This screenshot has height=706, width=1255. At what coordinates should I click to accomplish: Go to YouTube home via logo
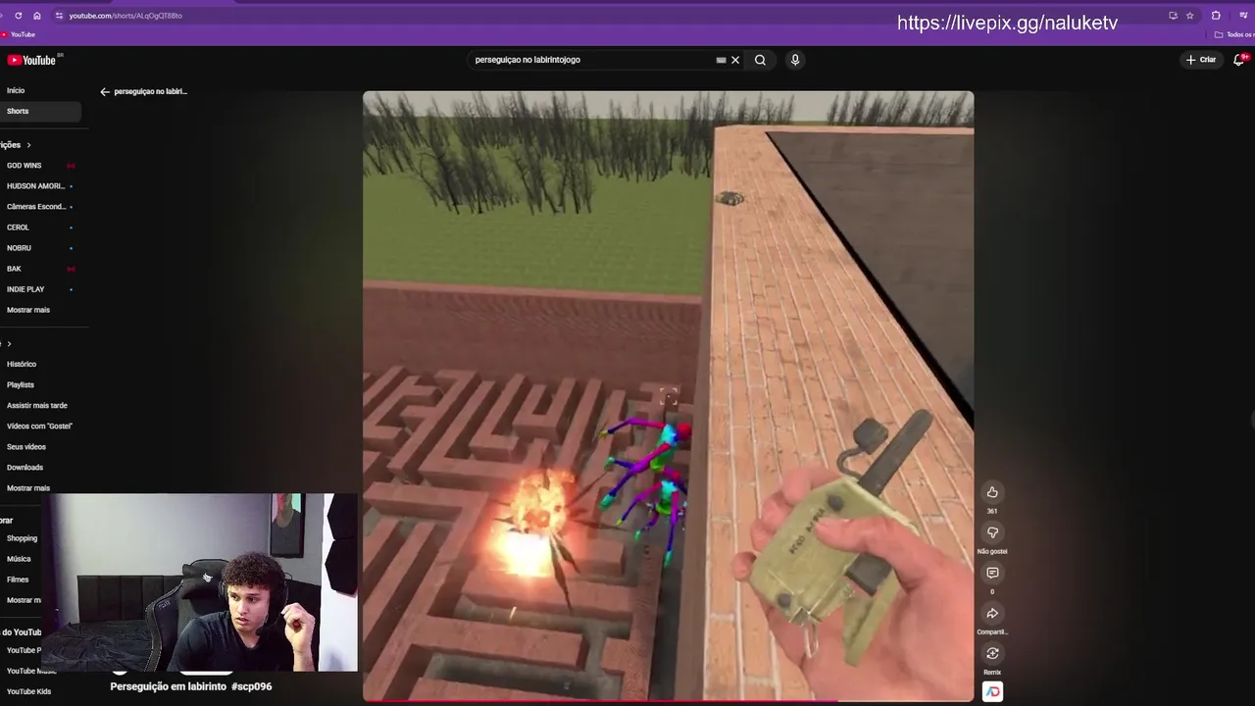(x=31, y=60)
